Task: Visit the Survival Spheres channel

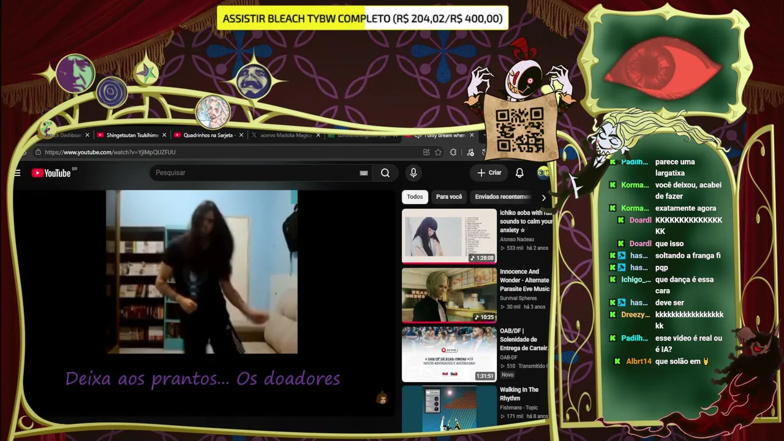Action: (518, 298)
